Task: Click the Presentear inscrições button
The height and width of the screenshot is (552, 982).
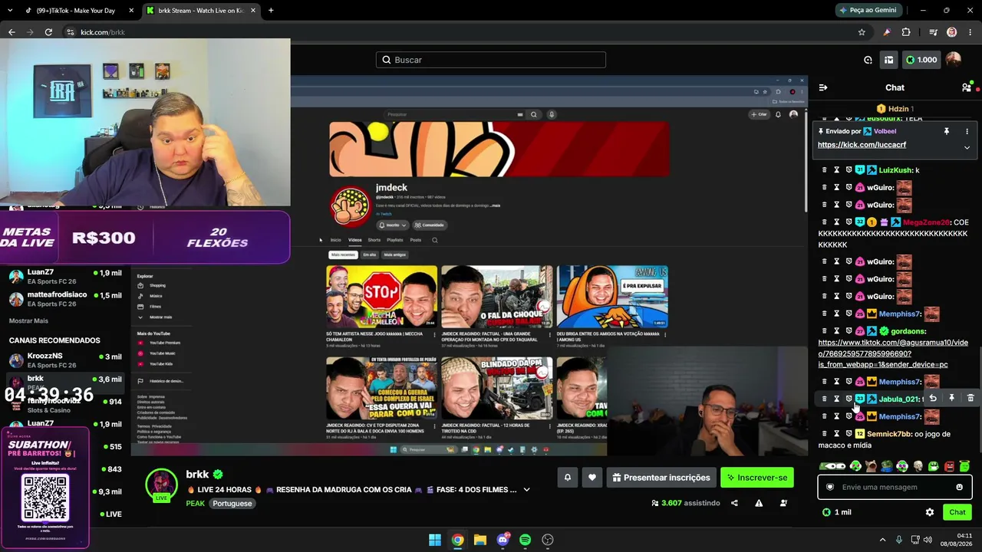Action: pos(661,478)
